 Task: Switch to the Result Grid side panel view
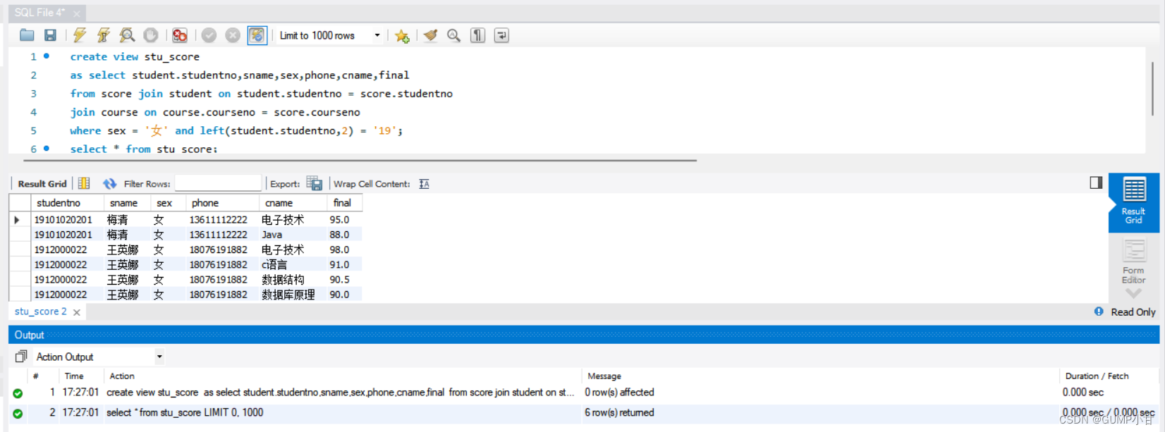1134,202
